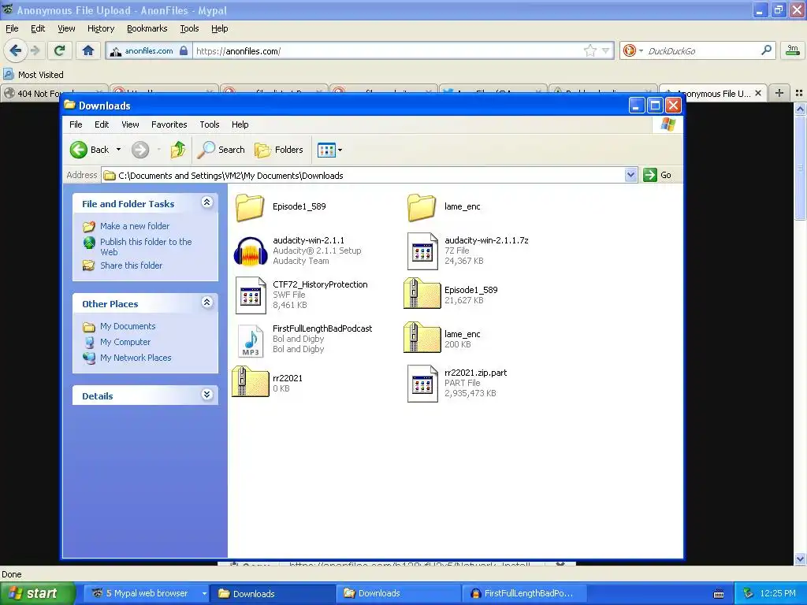Bookmark this page with the star icon
The height and width of the screenshot is (605, 807).
click(x=589, y=50)
